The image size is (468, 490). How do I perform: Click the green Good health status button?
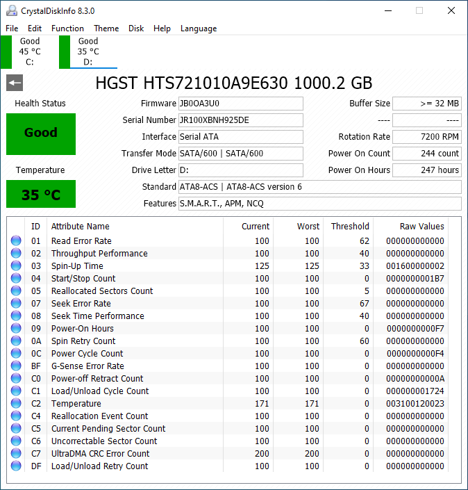click(x=40, y=133)
